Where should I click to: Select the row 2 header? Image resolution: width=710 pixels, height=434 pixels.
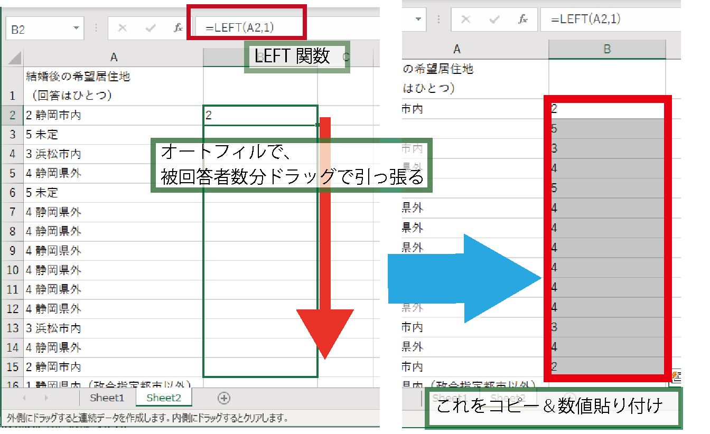[x=13, y=115]
